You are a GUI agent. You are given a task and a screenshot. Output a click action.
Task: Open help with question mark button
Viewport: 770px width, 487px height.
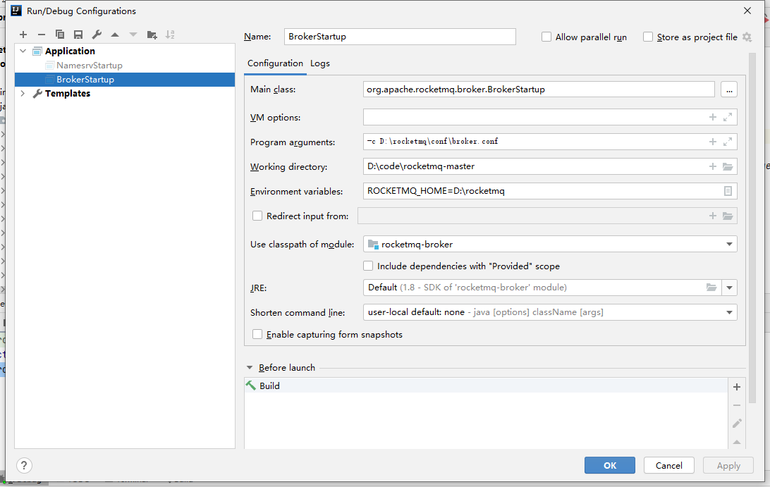[24, 465]
